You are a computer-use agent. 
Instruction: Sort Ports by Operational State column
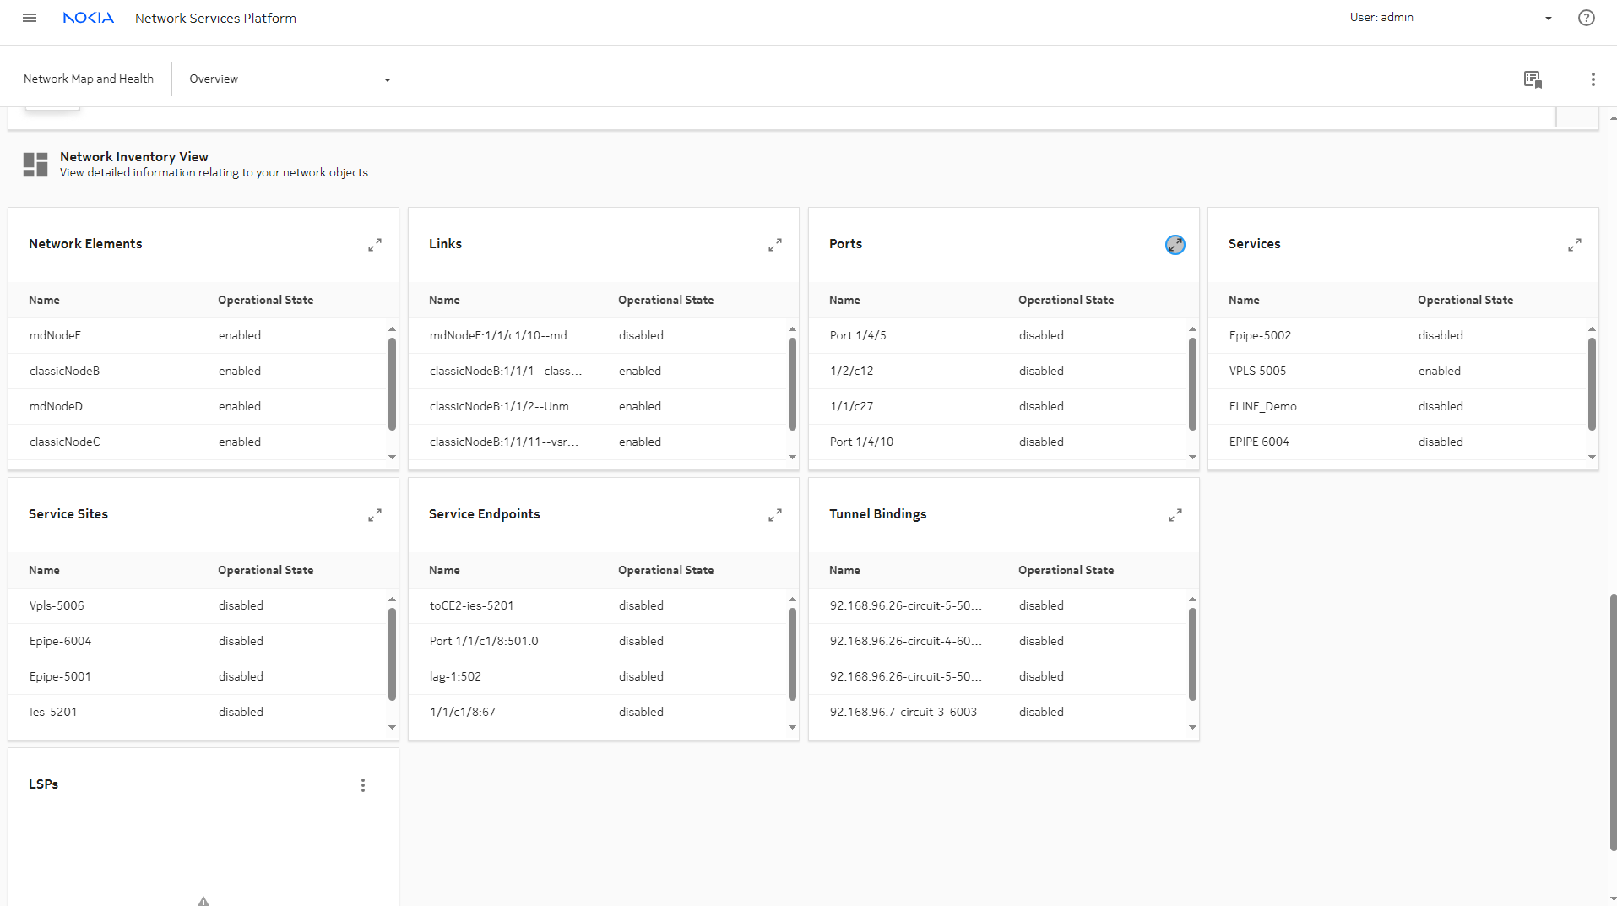pyautogui.click(x=1066, y=300)
